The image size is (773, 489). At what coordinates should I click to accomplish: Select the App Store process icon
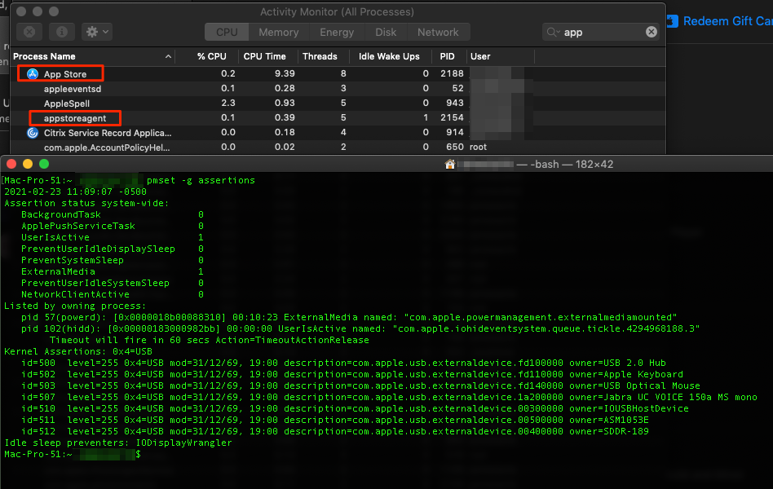(33, 74)
